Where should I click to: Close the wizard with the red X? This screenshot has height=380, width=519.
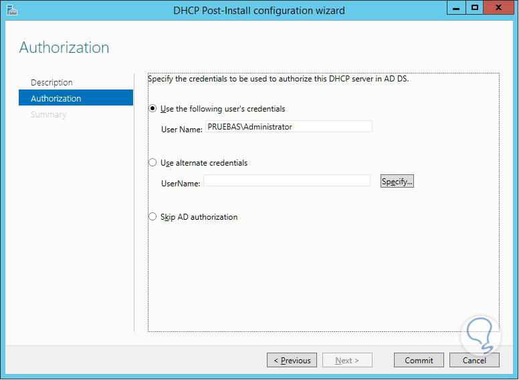click(x=499, y=8)
